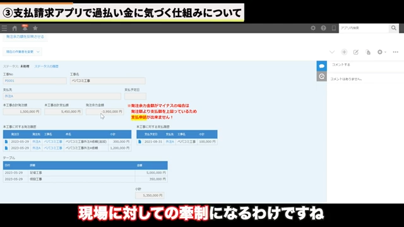Image resolution: width=404 pixels, height=227 pixels.
Task: Open record icon for the 300,000 円 order row
Action: (6, 141)
